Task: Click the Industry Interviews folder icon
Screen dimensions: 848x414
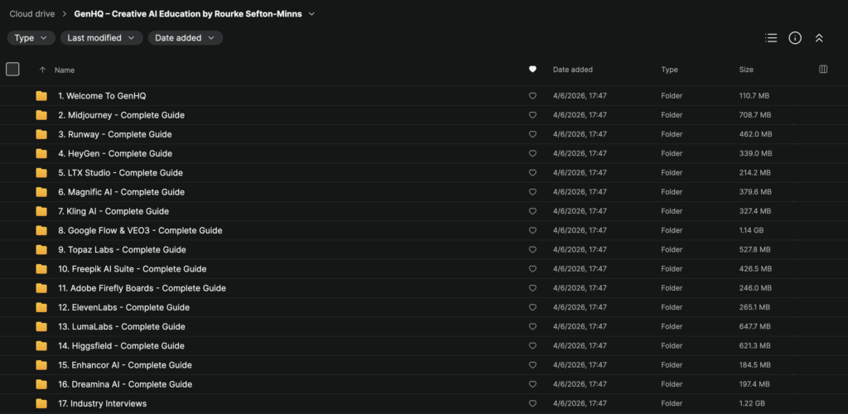Action: pos(41,403)
